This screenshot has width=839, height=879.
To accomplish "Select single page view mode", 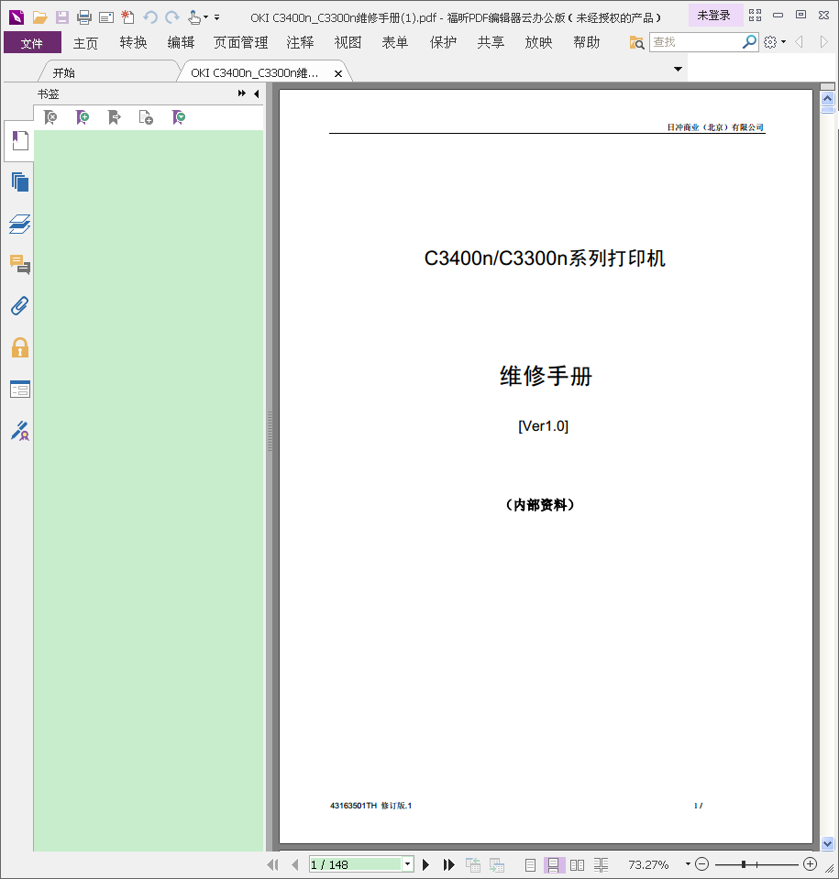I will 530,865.
